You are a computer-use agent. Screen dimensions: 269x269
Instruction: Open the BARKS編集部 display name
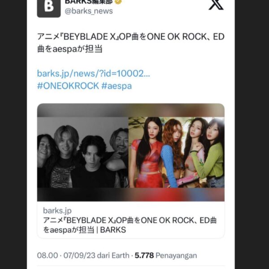(88, 2)
